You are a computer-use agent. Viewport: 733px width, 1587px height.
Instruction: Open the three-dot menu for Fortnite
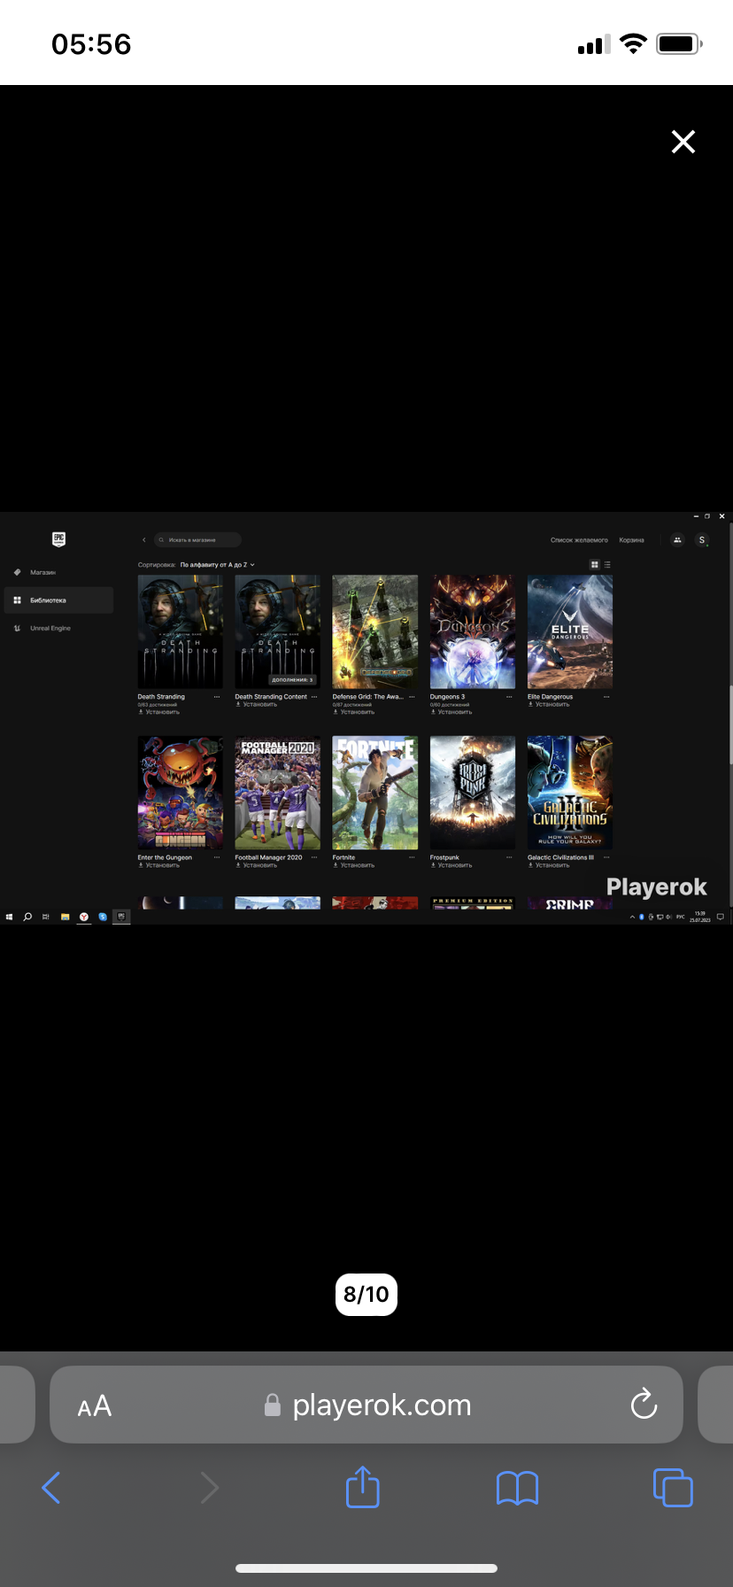(412, 857)
